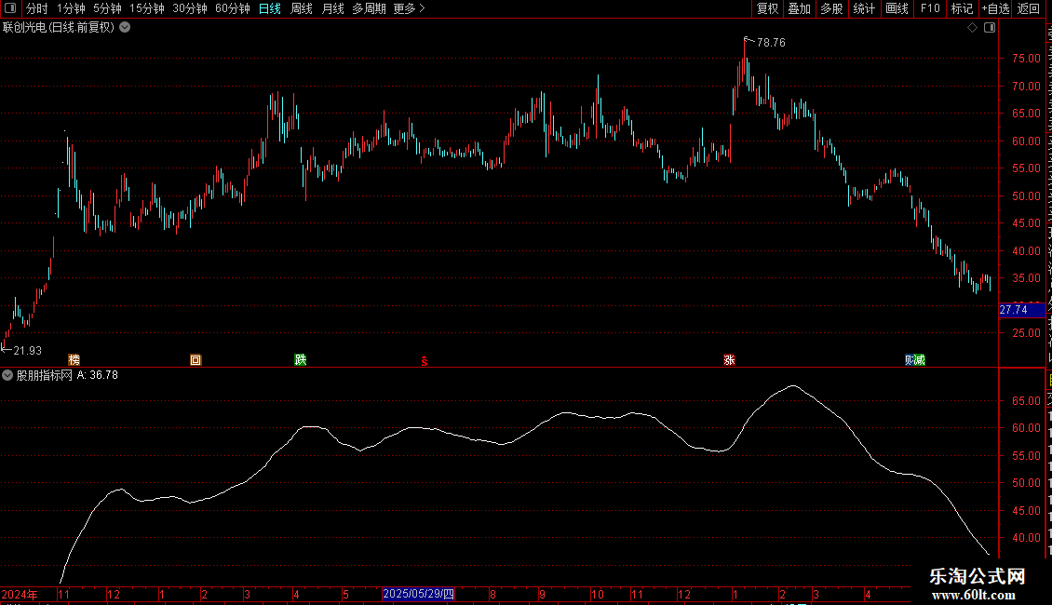The width and height of the screenshot is (1052, 605).
Task: Select the 1分钟 period
Action: [71, 8]
